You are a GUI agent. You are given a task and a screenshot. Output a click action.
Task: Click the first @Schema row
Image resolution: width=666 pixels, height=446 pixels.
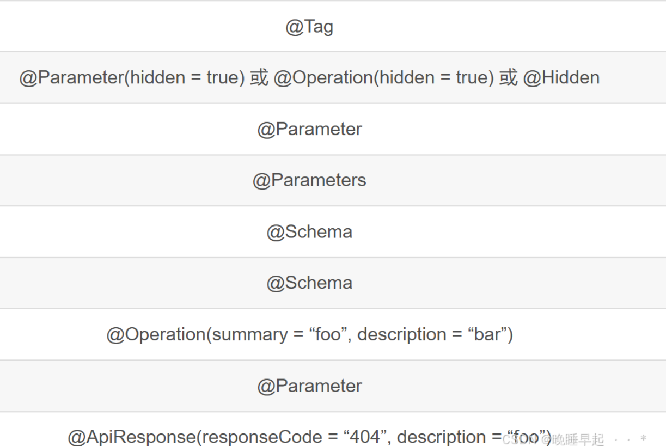(309, 232)
